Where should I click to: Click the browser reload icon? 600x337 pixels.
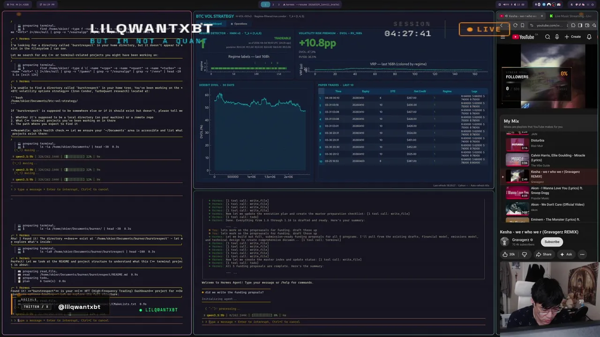pyautogui.click(x=515, y=25)
